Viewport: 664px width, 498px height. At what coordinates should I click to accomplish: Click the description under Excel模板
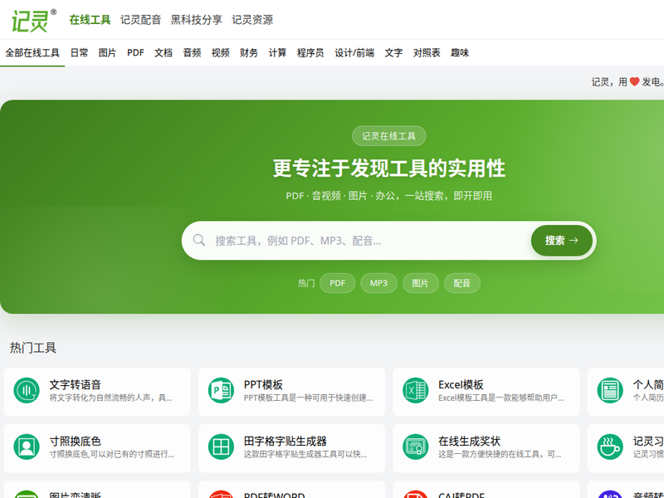pyautogui.click(x=501, y=398)
